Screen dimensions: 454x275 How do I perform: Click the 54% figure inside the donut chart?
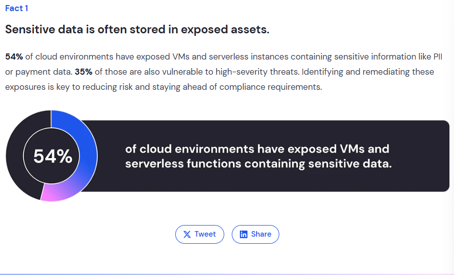pyautogui.click(x=53, y=156)
